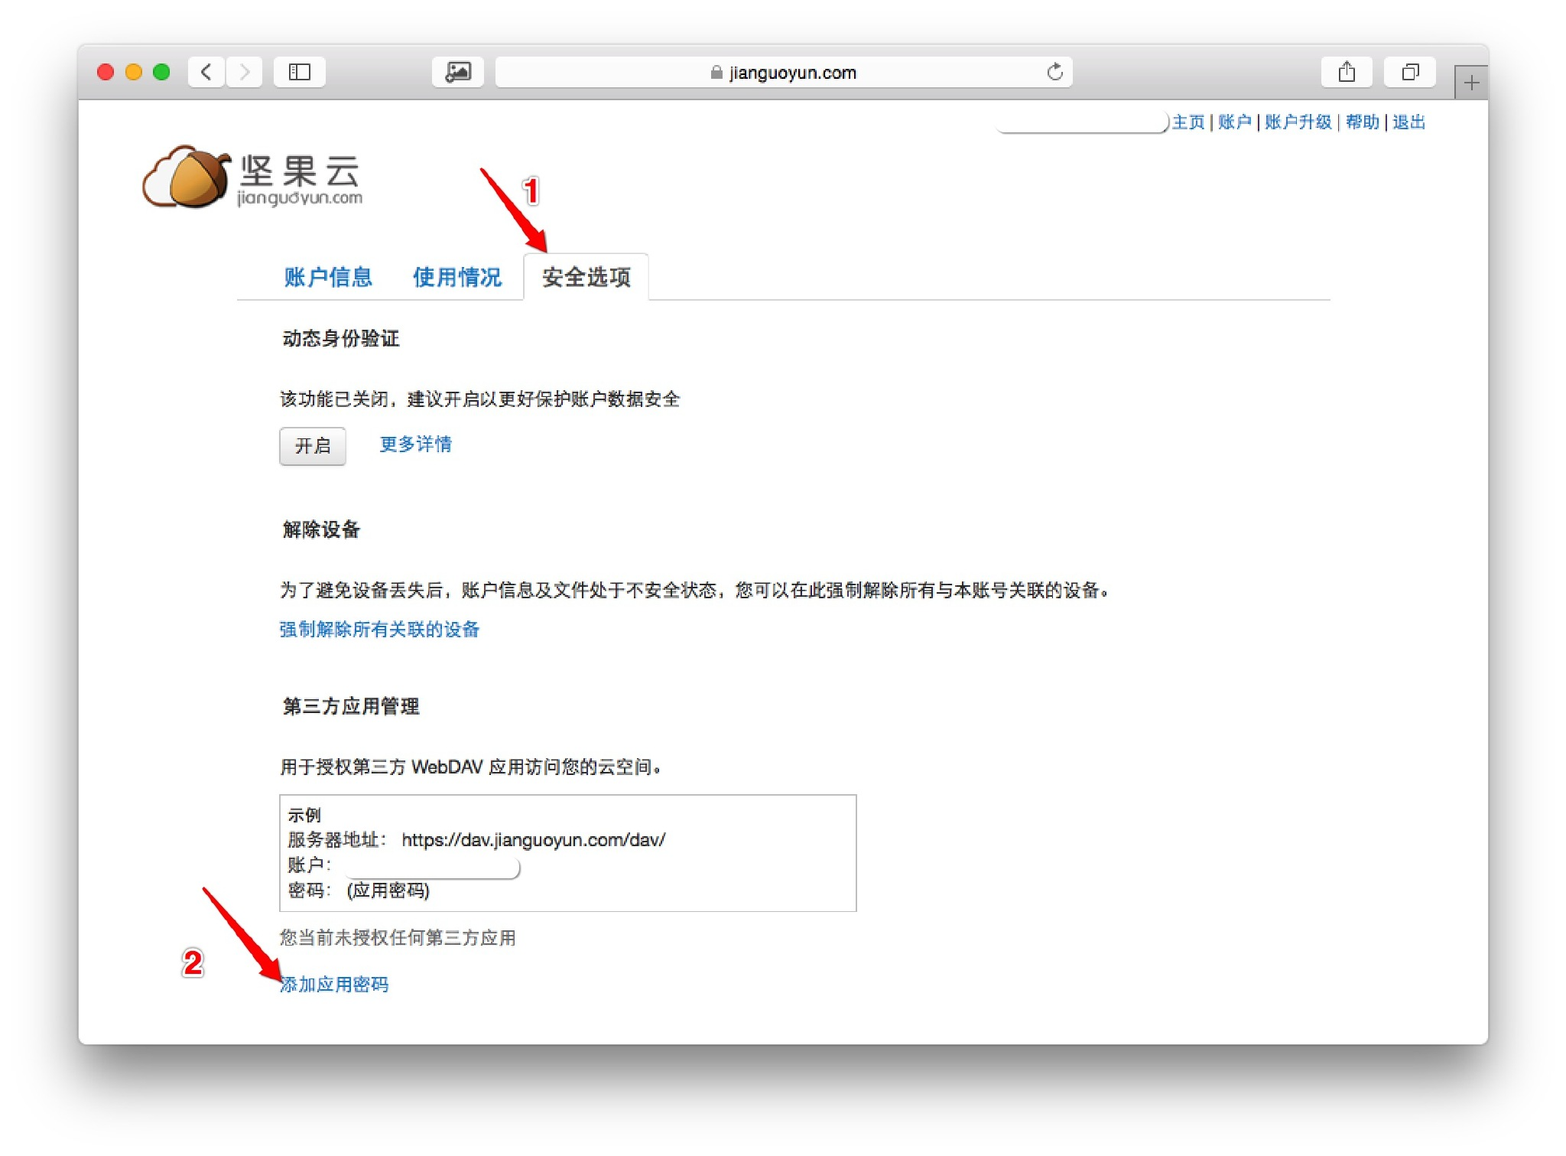Screen dimensions: 1566x1156
Task: Open 账户升级 link
Action: [1298, 122]
